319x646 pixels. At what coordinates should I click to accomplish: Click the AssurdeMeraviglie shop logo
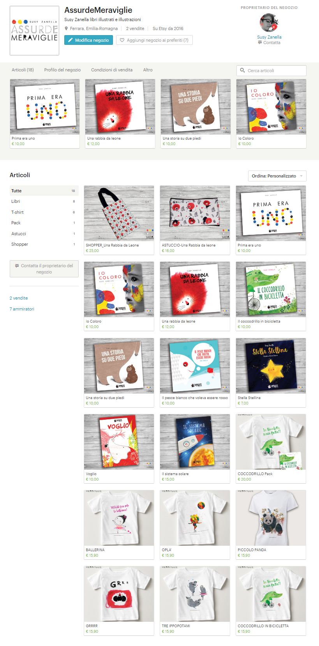click(34, 30)
